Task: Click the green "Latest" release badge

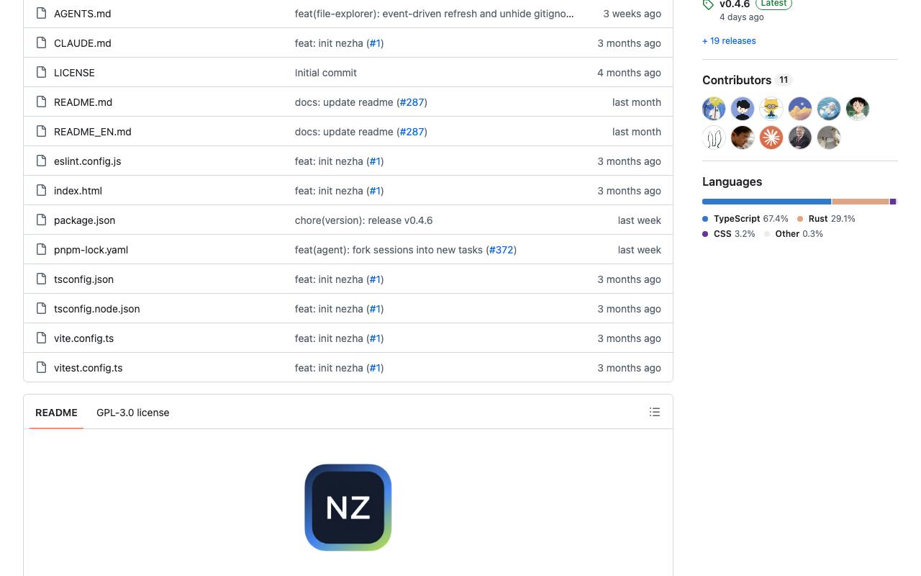Action: pyautogui.click(x=773, y=4)
